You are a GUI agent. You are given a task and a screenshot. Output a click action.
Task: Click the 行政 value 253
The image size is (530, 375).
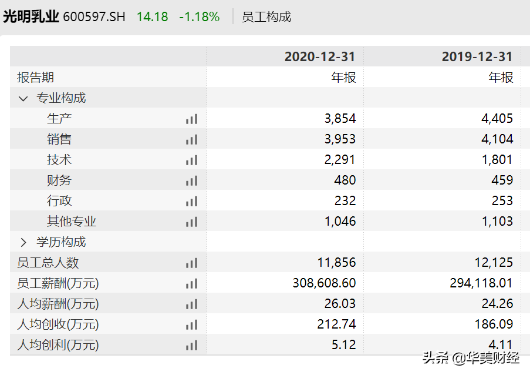pos(502,200)
